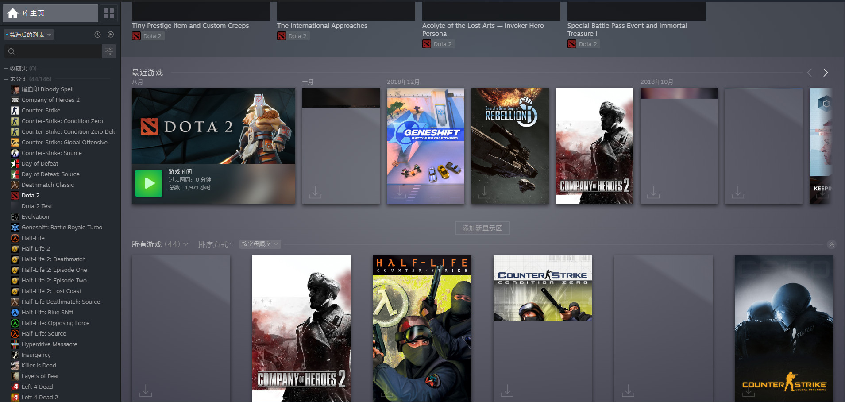This screenshot has width=845, height=402.
Task: Collapse the all-games shelf chevron button
Action: pyautogui.click(x=832, y=244)
